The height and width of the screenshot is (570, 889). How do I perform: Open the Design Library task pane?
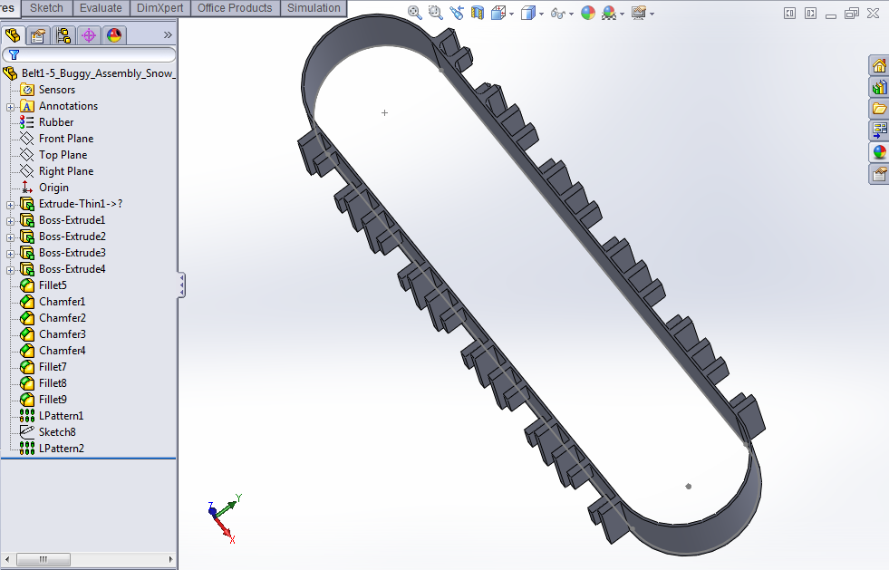pyautogui.click(x=877, y=87)
